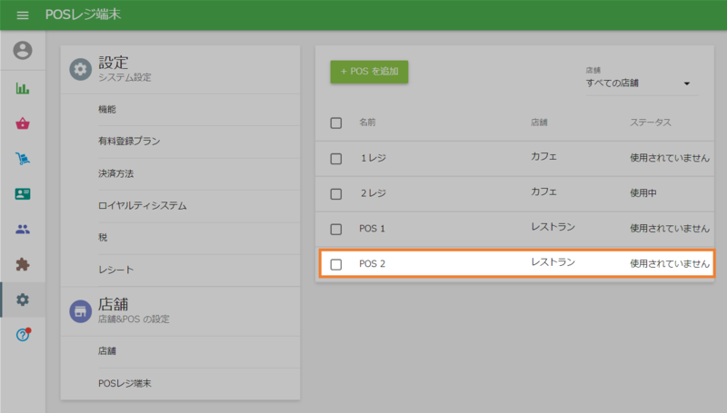
Task: Open the inventory cart icon
Action: (23, 160)
